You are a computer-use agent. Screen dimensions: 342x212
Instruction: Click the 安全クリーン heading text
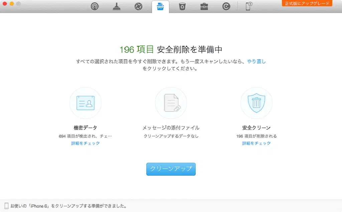(x=256, y=128)
